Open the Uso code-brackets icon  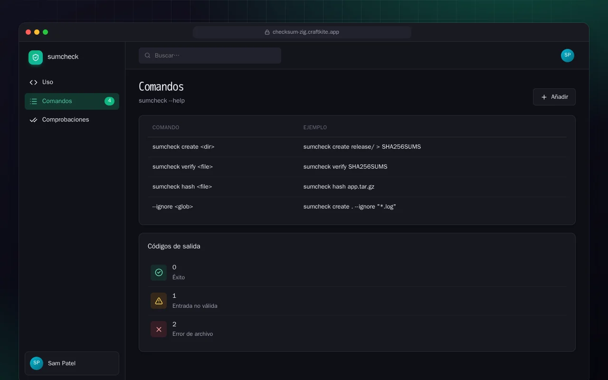(33, 82)
